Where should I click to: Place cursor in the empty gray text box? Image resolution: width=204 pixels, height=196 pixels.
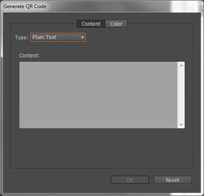(98, 95)
